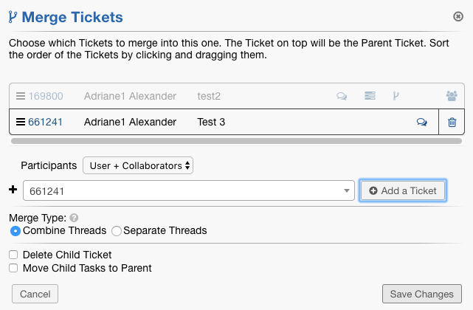Select the Combine Threads radio option
Viewport: 473px width, 310px height.
[x=15, y=231]
